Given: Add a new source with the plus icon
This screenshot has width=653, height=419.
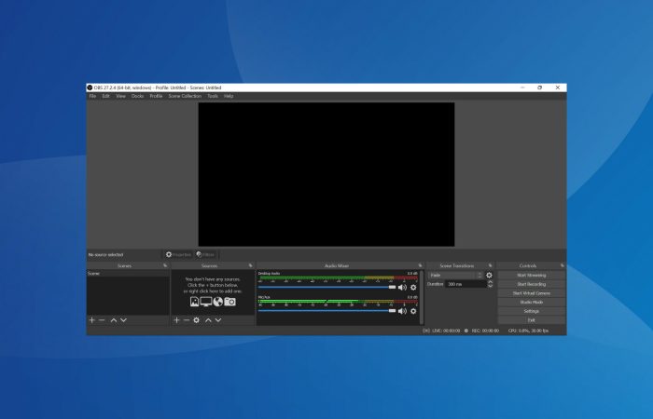Looking at the screenshot, I should tap(176, 320).
